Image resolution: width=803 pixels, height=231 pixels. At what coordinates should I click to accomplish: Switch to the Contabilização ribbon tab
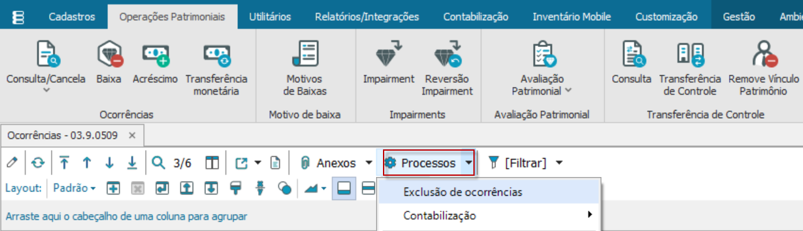476,17
